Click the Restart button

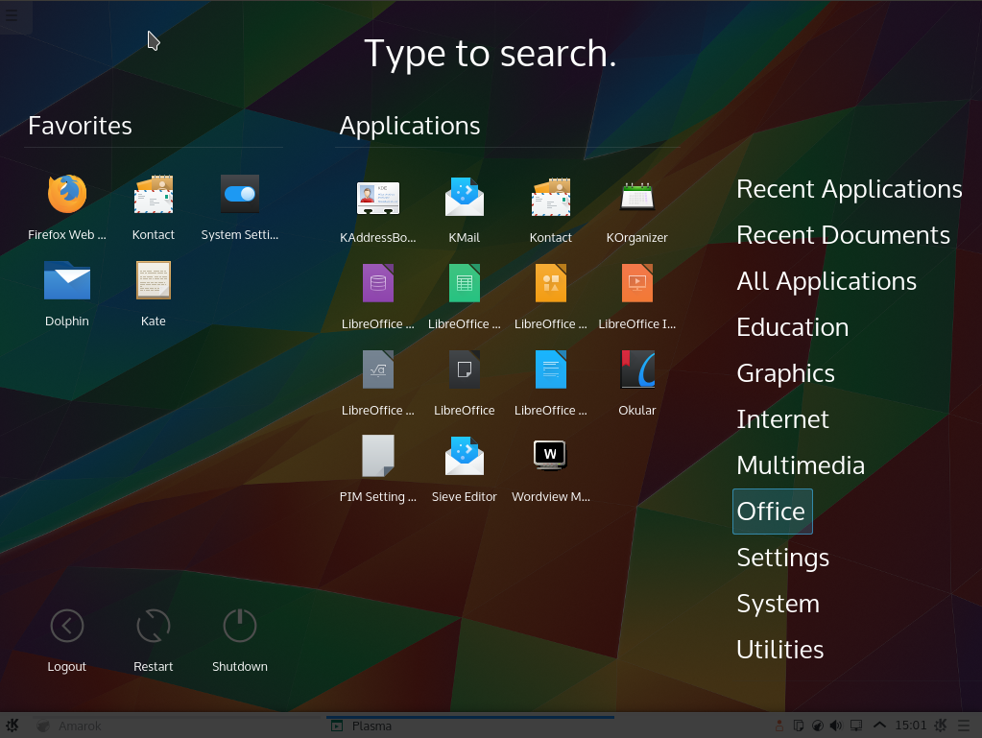point(154,640)
